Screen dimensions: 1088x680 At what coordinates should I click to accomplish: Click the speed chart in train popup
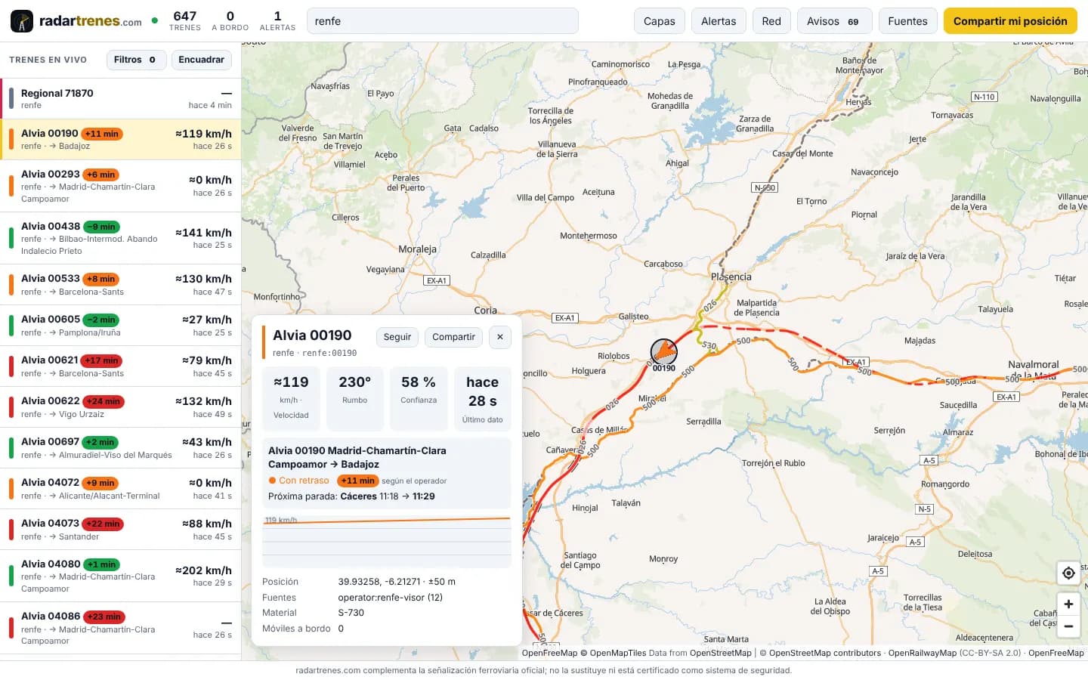click(387, 541)
